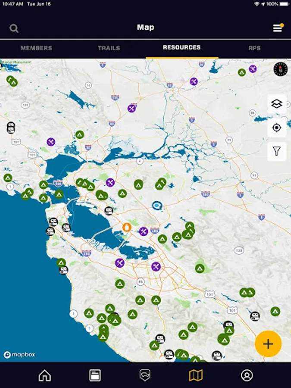The width and height of the screenshot is (291, 388).
Task: Select the Map icon in bottom navigation
Action: click(196, 375)
